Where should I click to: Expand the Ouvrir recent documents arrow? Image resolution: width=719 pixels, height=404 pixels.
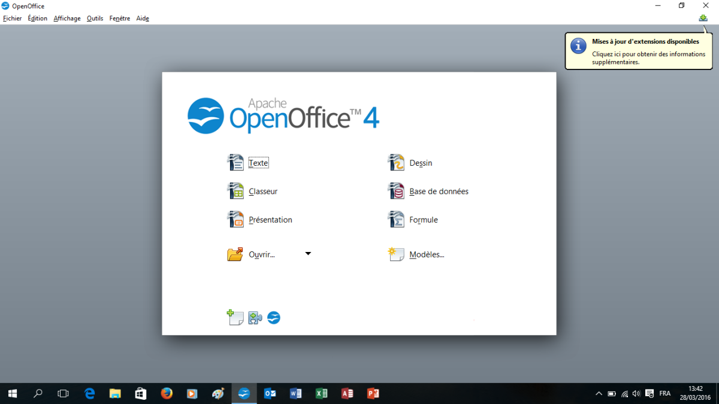[x=308, y=254]
